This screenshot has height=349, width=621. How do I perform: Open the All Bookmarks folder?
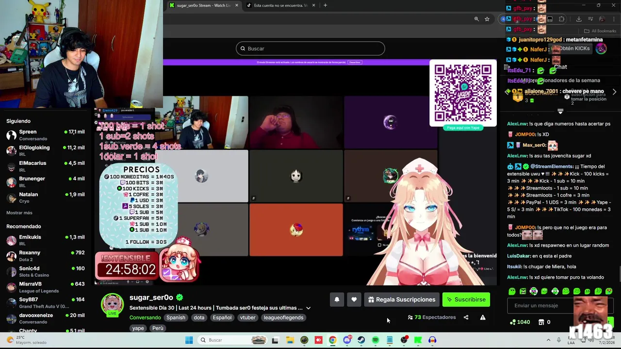pyautogui.click(x=600, y=31)
